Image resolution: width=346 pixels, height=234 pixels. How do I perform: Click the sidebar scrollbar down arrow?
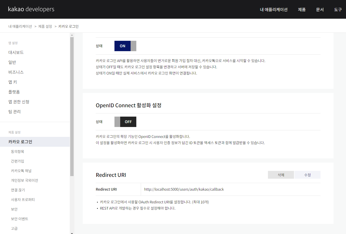pyautogui.click(x=72, y=233)
